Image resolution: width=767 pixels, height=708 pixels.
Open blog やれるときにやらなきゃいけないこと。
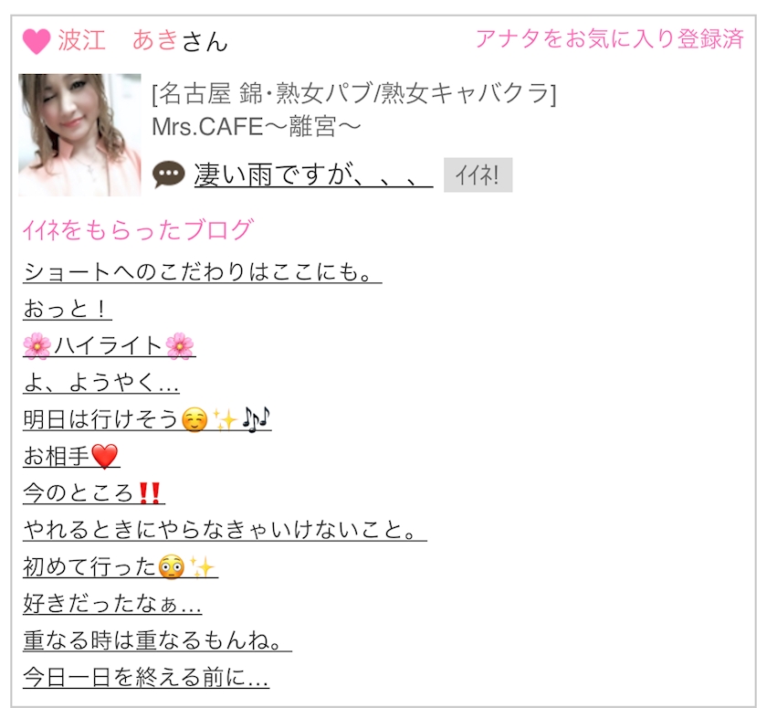coord(225,530)
